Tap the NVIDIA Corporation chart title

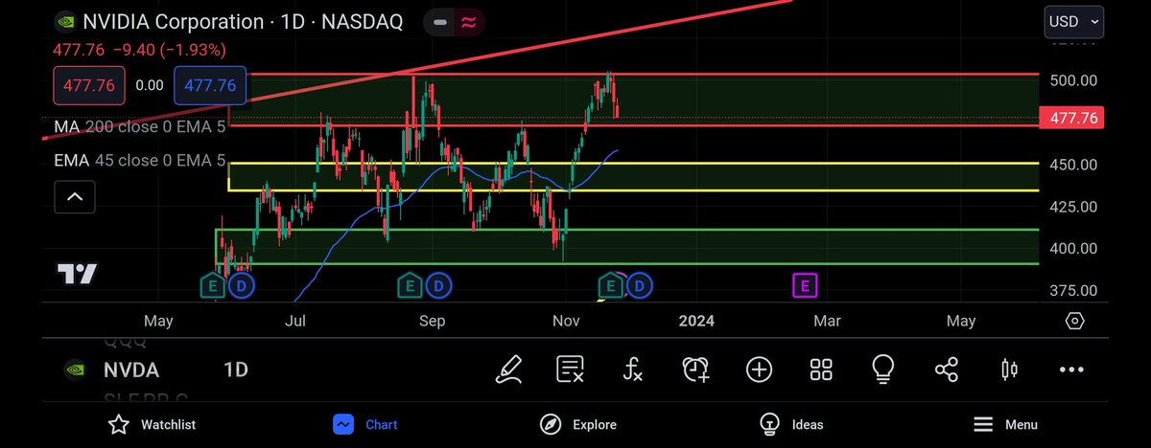click(x=242, y=21)
